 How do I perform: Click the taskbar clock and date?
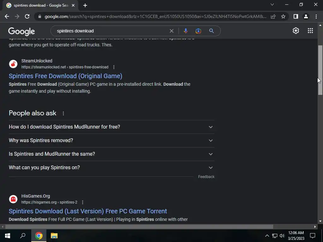click(296, 236)
